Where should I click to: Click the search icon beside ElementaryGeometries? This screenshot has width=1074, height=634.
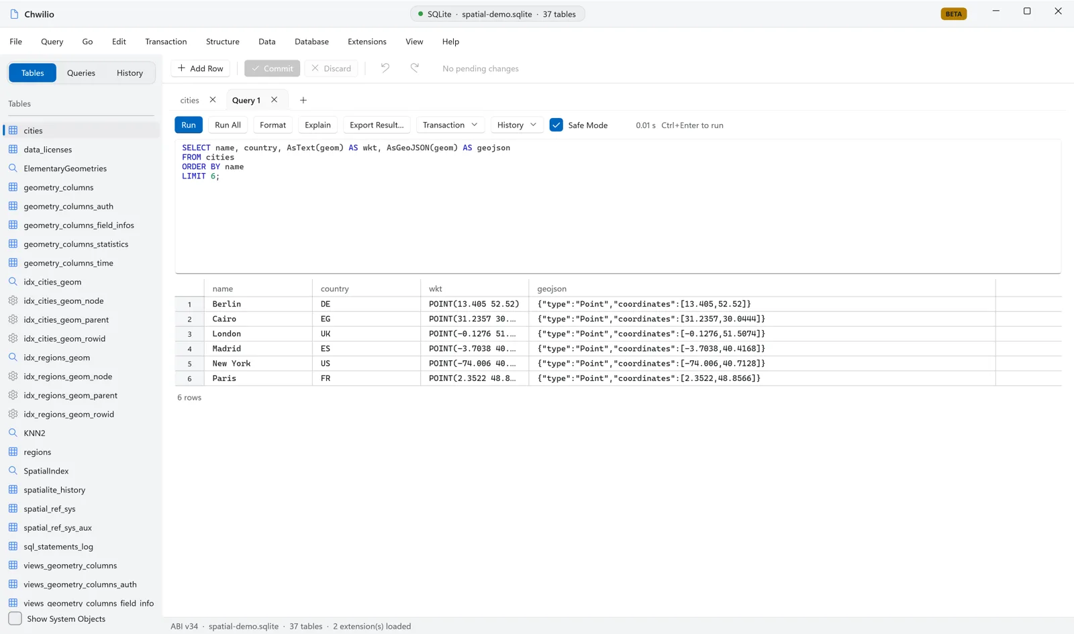[x=13, y=168]
